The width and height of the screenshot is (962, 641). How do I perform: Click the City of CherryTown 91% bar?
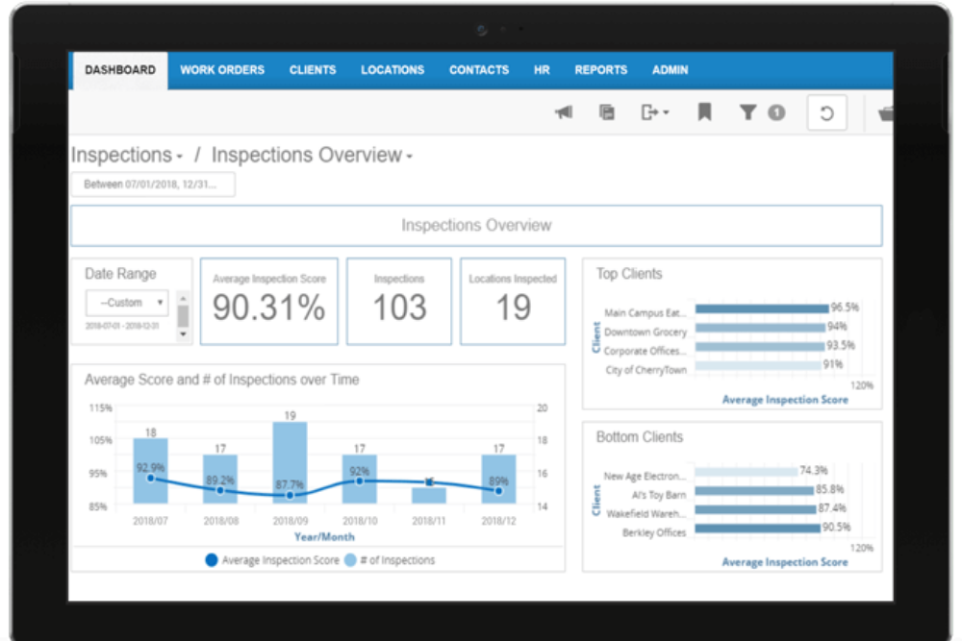[758, 366]
